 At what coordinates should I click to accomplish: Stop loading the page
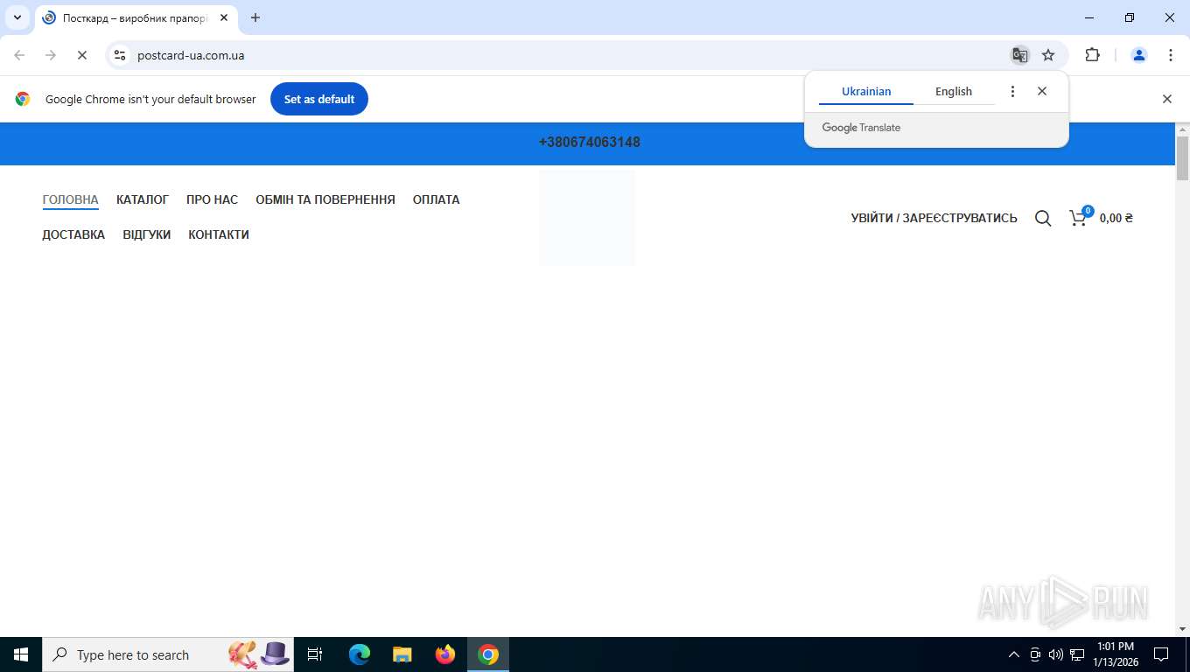click(82, 55)
